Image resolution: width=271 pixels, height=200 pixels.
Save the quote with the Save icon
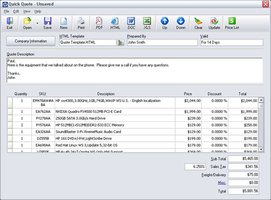pos(48,23)
